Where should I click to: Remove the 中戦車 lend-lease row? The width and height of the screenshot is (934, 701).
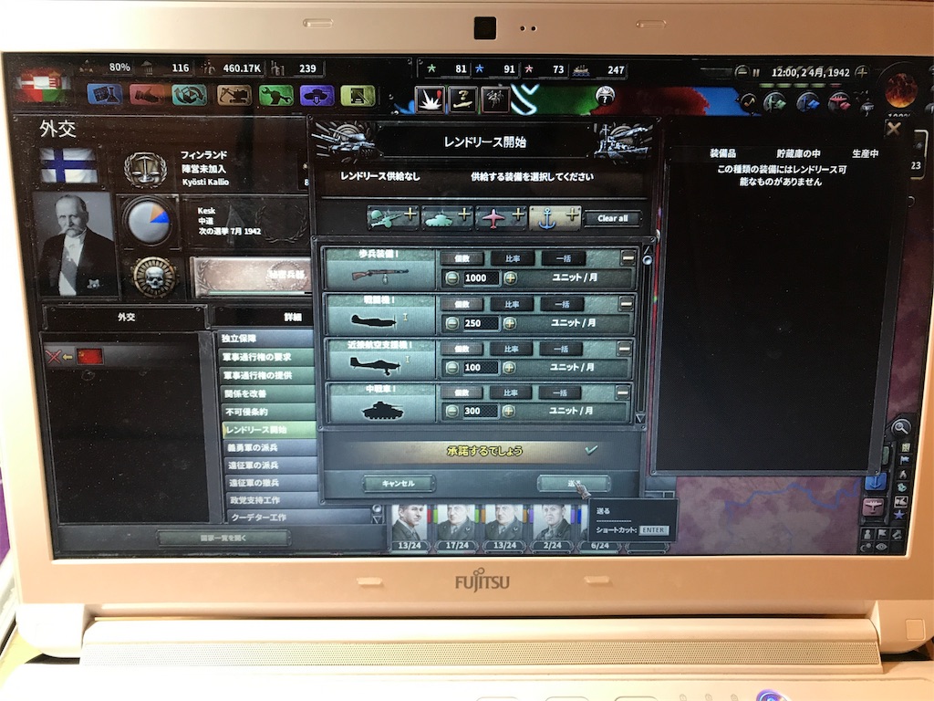click(622, 392)
